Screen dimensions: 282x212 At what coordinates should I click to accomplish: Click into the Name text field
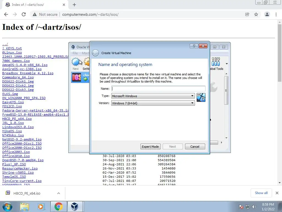158,89
